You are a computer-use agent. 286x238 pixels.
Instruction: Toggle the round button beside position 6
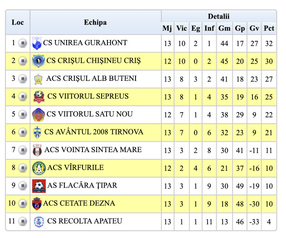(x=22, y=133)
